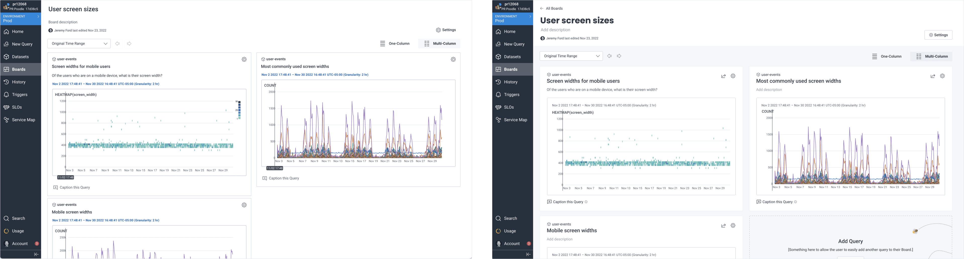The width and height of the screenshot is (964, 259).
Task: Click the bordered Settings button in right window
Action: point(938,35)
